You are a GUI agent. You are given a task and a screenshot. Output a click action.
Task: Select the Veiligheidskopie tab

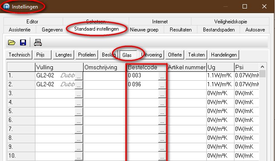231,22
